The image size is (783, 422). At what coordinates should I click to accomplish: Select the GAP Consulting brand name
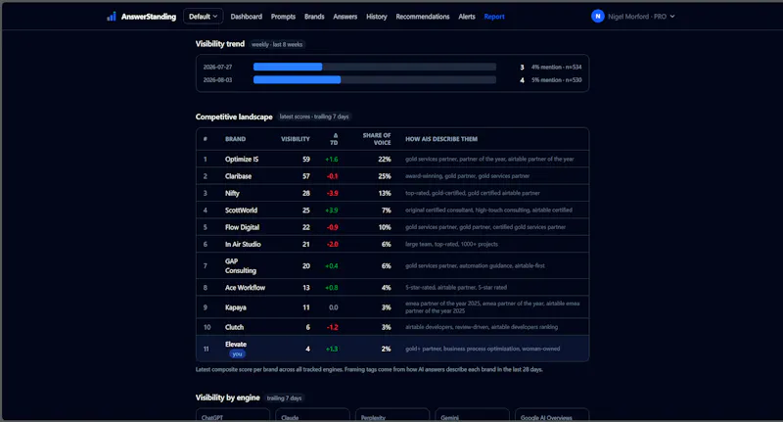point(240,265)
